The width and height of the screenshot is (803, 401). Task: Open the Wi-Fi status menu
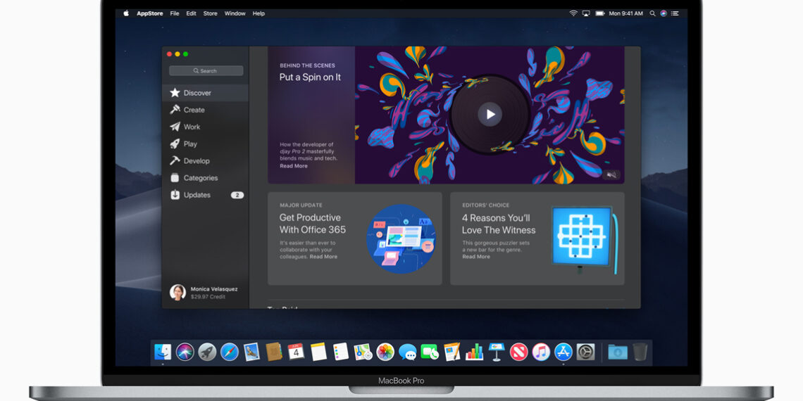[x=573, y=13]
